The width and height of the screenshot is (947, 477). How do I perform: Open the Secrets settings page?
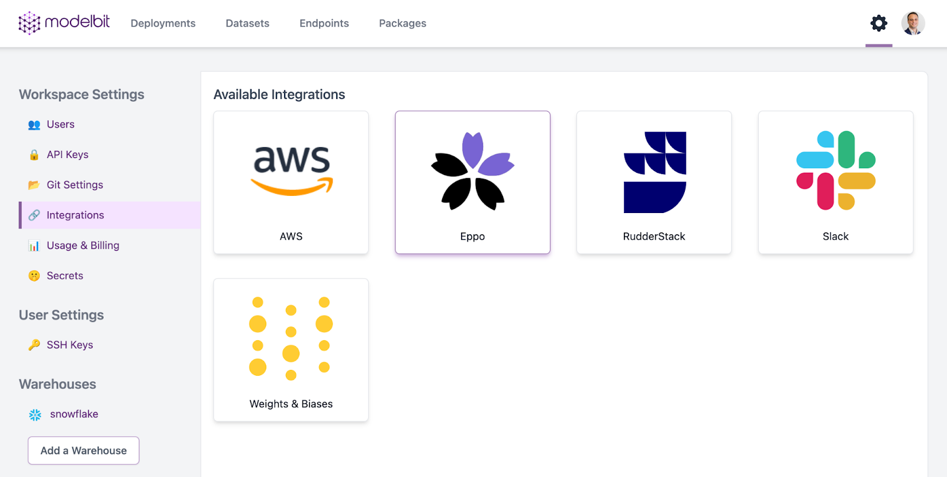click(65, 275)
